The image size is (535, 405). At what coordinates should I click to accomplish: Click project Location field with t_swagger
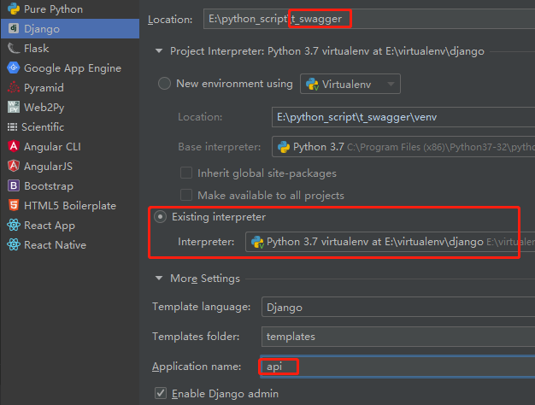click(369, 19)
